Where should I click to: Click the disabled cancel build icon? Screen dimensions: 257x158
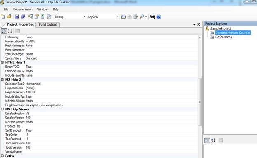pyautogui.click(x=129, y=17)
